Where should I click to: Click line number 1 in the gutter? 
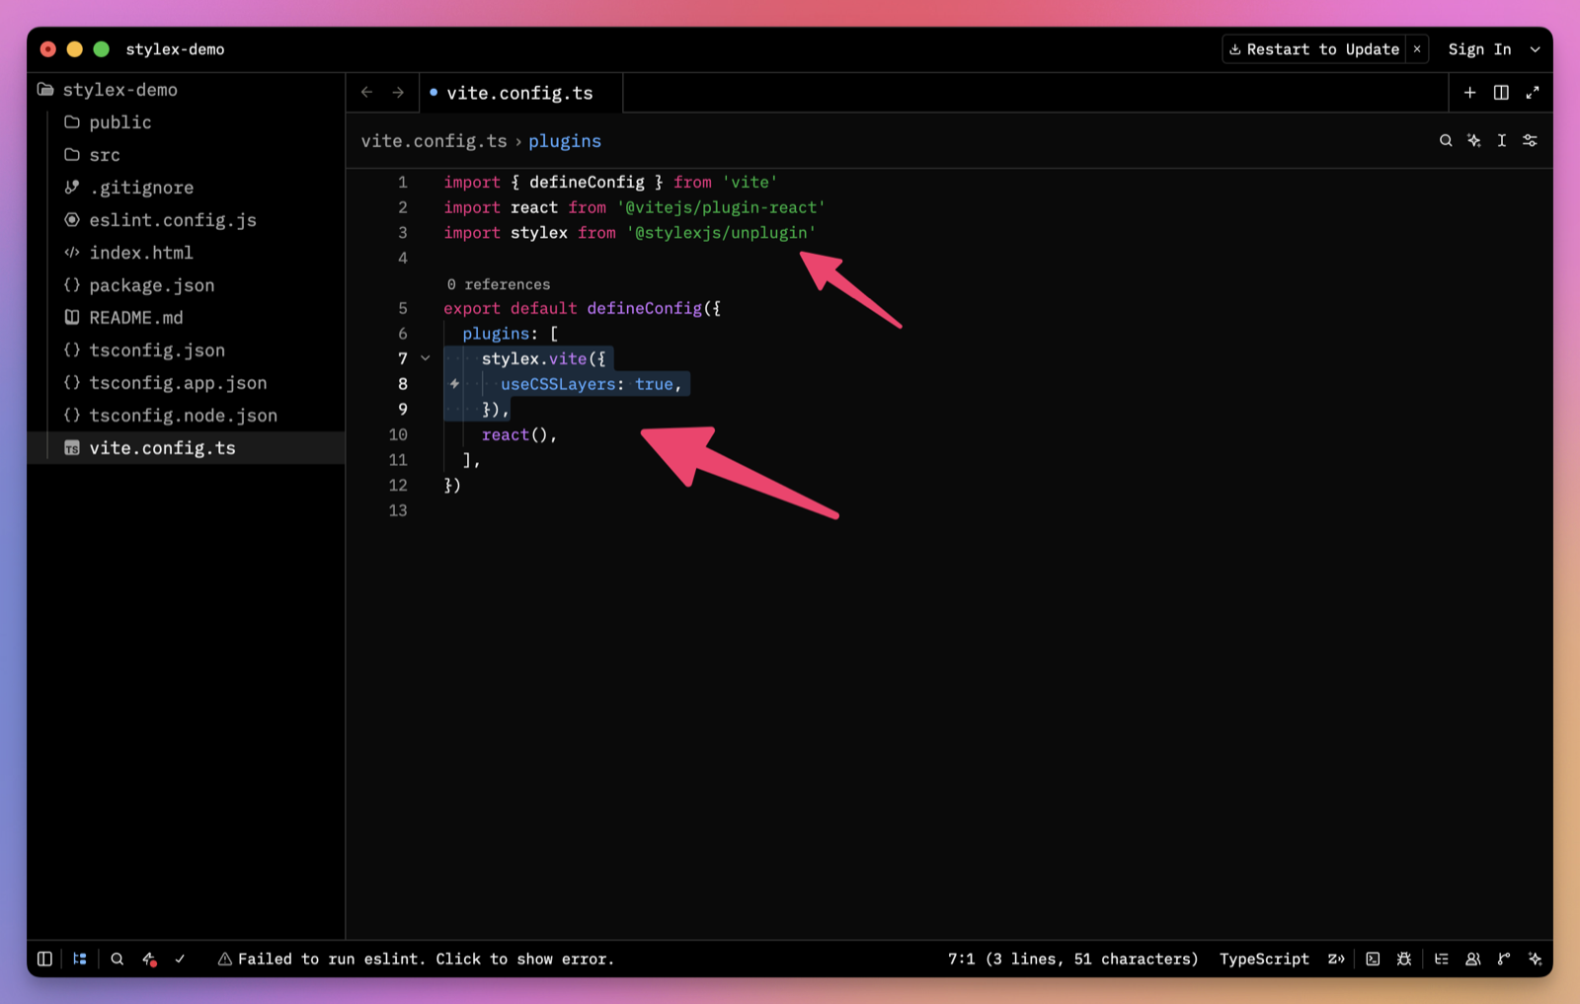click(403, 182)
